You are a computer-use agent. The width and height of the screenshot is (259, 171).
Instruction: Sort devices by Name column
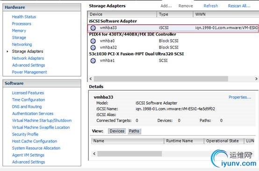(x=128, y=141)
